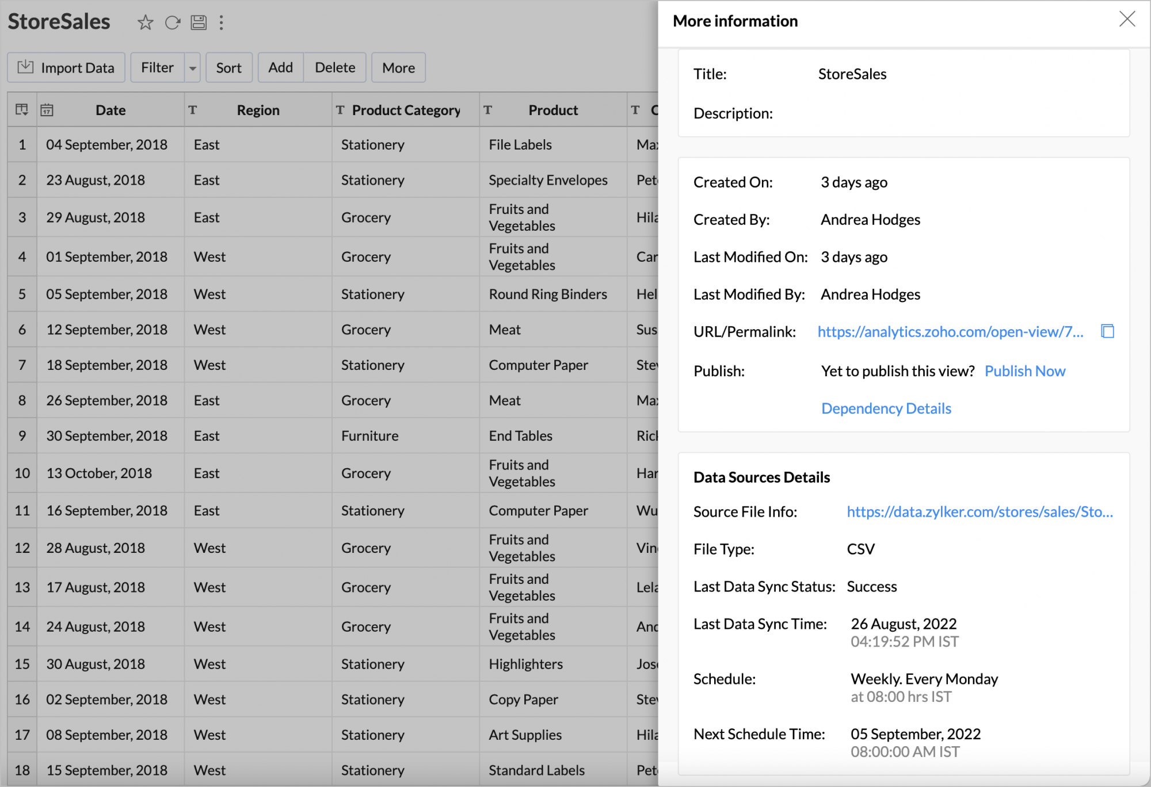Screen dimensions: 1151x787
Task: Click the Delete toolbar button
Action: (x=335, y=68)
